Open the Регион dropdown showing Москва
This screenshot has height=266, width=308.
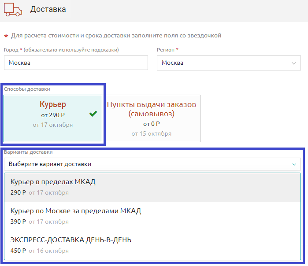[x=229, y=63]
